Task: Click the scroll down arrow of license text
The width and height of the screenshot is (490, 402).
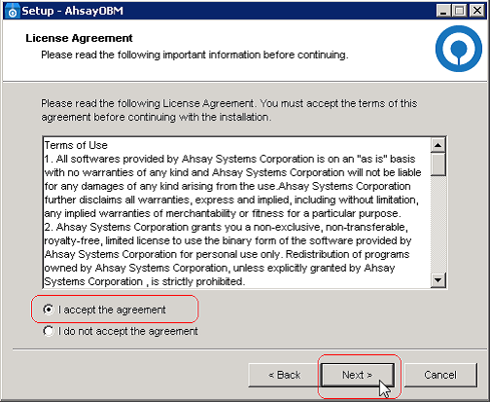Action: click(x=438, y=280)
